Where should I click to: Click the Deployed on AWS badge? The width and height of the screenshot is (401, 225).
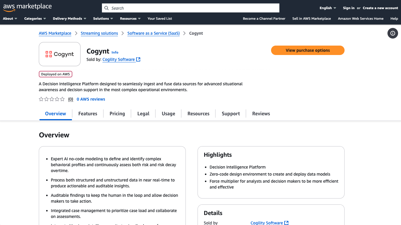pyautogui.click(x=56, y=74)
